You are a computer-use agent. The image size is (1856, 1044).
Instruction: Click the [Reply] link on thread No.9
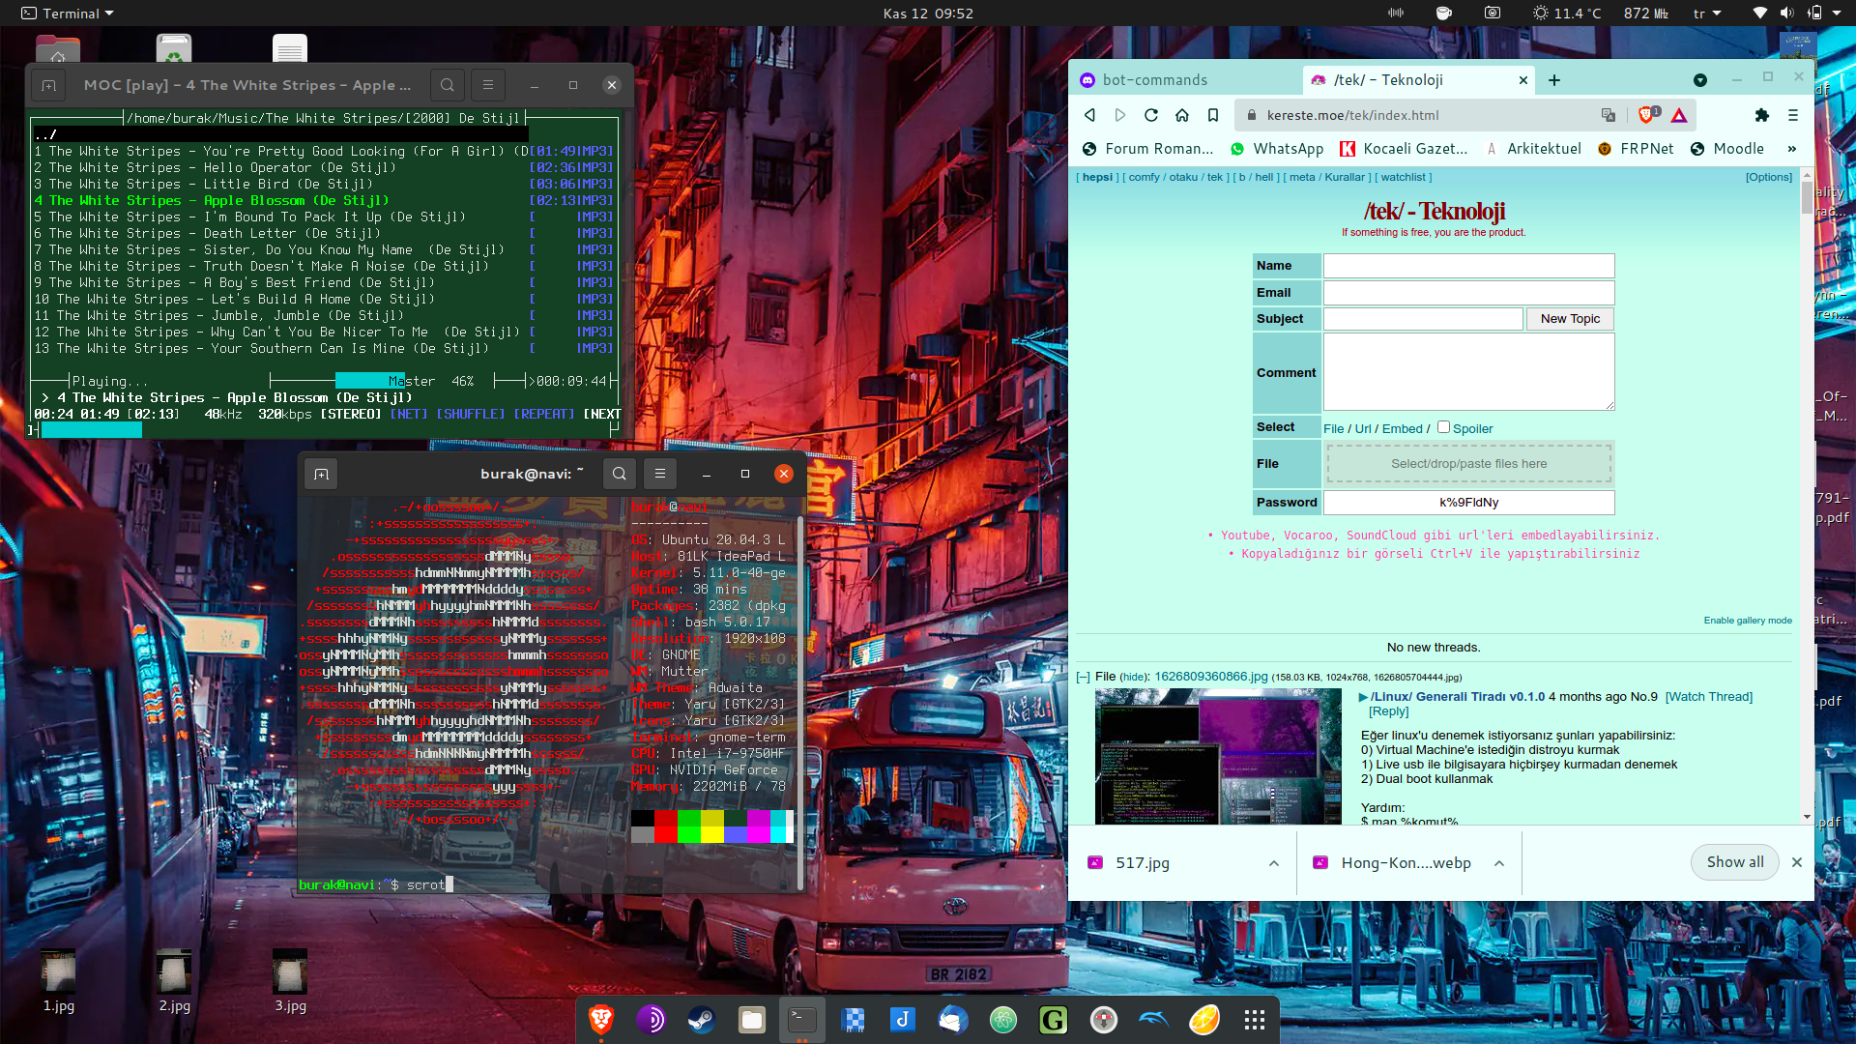[1388, 711]
